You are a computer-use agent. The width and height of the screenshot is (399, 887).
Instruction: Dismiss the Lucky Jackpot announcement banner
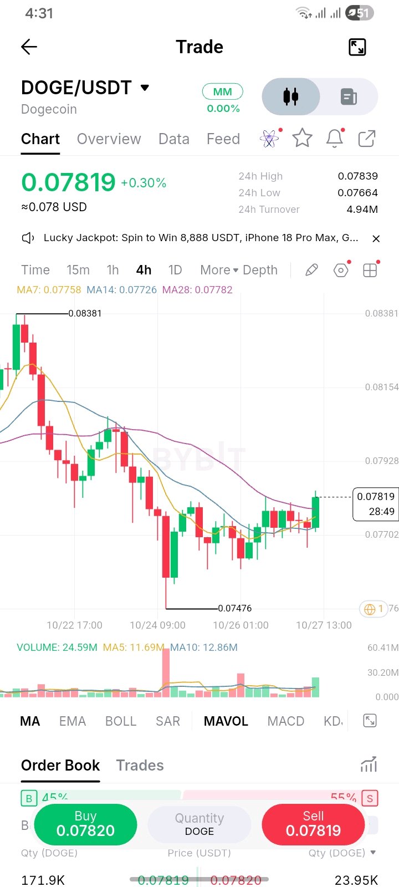pyautogui.click(x=376, y=238)
